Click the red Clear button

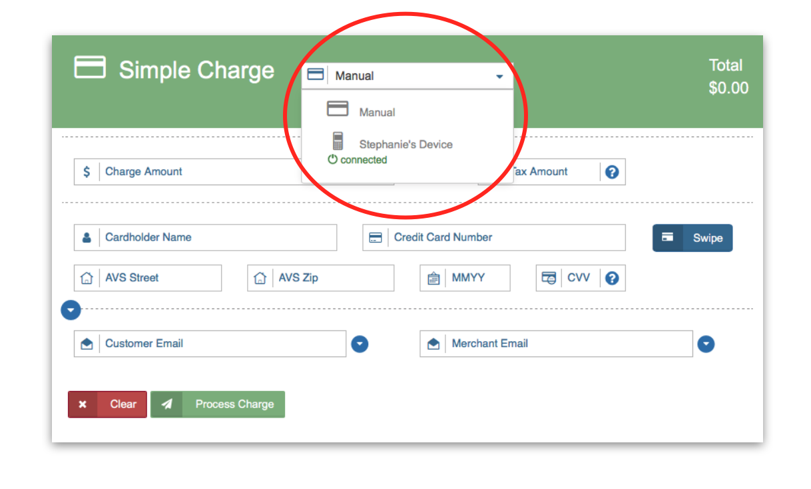pos(107,404)
